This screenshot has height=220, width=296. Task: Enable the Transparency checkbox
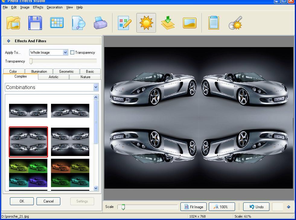[x=72, y=52]
